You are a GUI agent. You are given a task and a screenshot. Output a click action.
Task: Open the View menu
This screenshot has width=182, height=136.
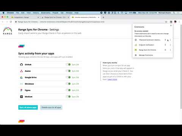tap(29, 13)
